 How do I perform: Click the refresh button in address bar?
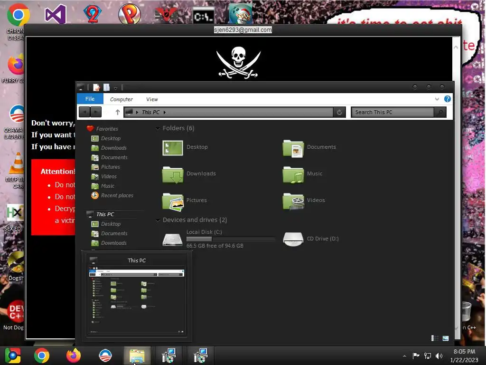tap(339, 112)
